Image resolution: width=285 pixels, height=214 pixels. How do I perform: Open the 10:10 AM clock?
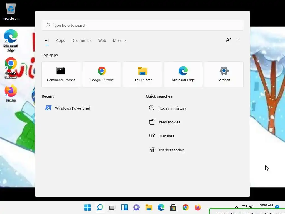tap(266, 205)
